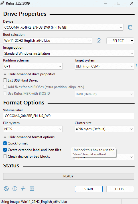
Task: Open the 0x80 (Default) BIOS ID dropdown
Action: 104,94
